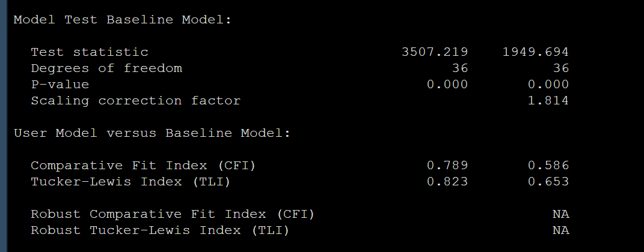Click the scaled test statistic 1949.694
Image resolution: width=644 pixels, height=252 pixels.
click(x=536, y=52)
